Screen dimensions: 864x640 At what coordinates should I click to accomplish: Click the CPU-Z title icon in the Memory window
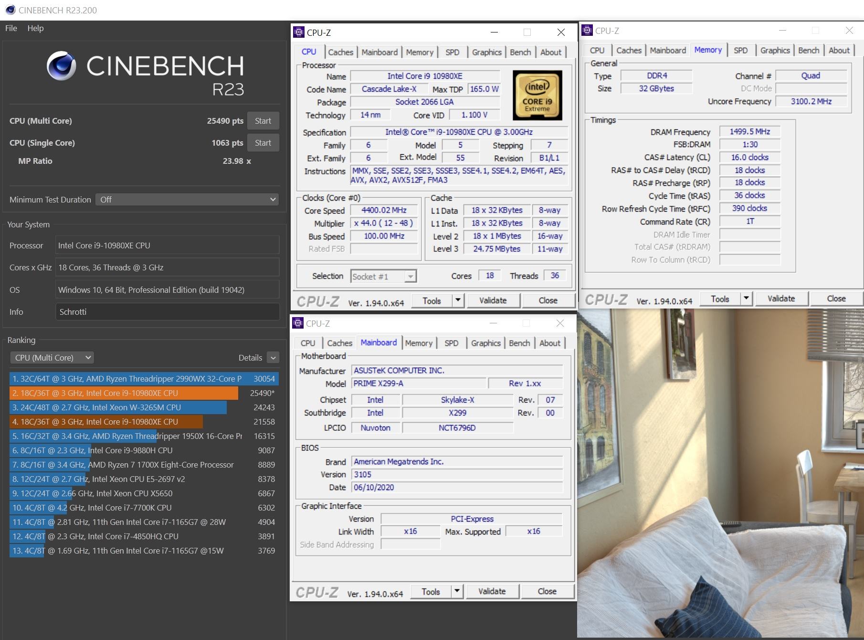click(x=587, y=30)
